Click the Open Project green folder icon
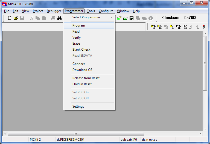The height and width of the screenshot is (144, 210). [x=125, y=18]
